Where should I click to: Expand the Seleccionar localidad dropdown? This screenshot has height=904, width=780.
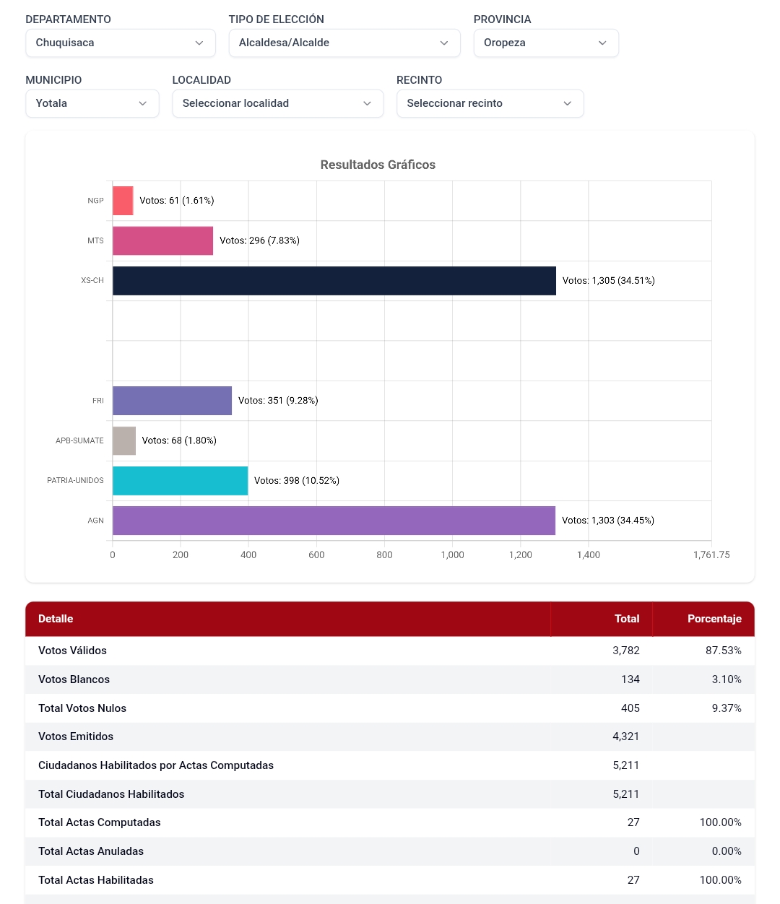pyautogui.click(x=277, y=103)
